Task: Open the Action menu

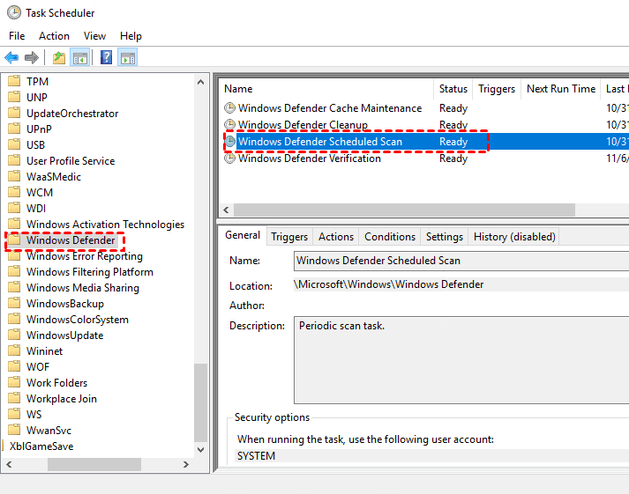Action: pyautogui.click(x=54, y=36)
